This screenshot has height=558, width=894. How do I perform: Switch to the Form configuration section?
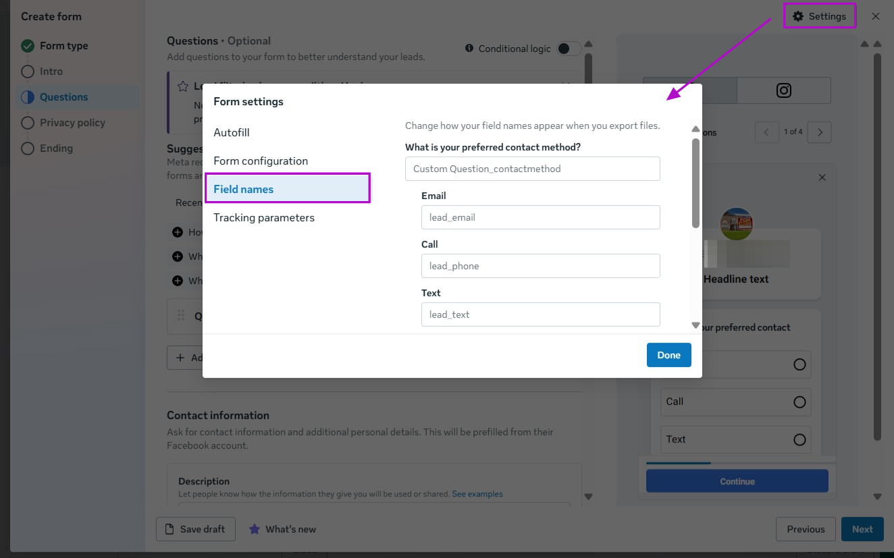pyautogui.click(x=261, y=161)
